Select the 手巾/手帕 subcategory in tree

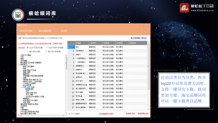coord(29,95)
